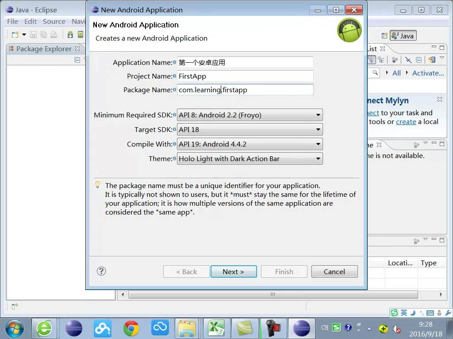Open the Theme dropdown

coord(250,158)
